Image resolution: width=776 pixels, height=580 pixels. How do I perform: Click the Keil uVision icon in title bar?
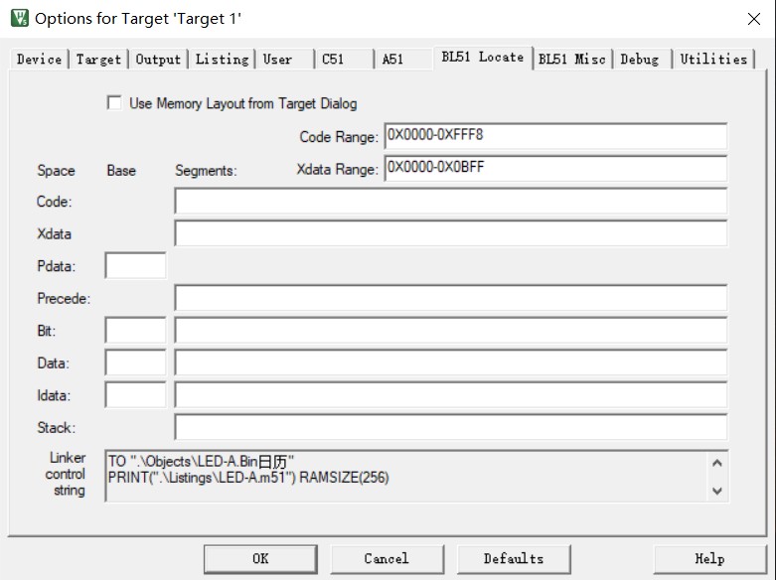coord(19,18)
